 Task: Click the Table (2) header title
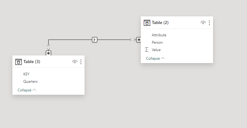[160, 23]
